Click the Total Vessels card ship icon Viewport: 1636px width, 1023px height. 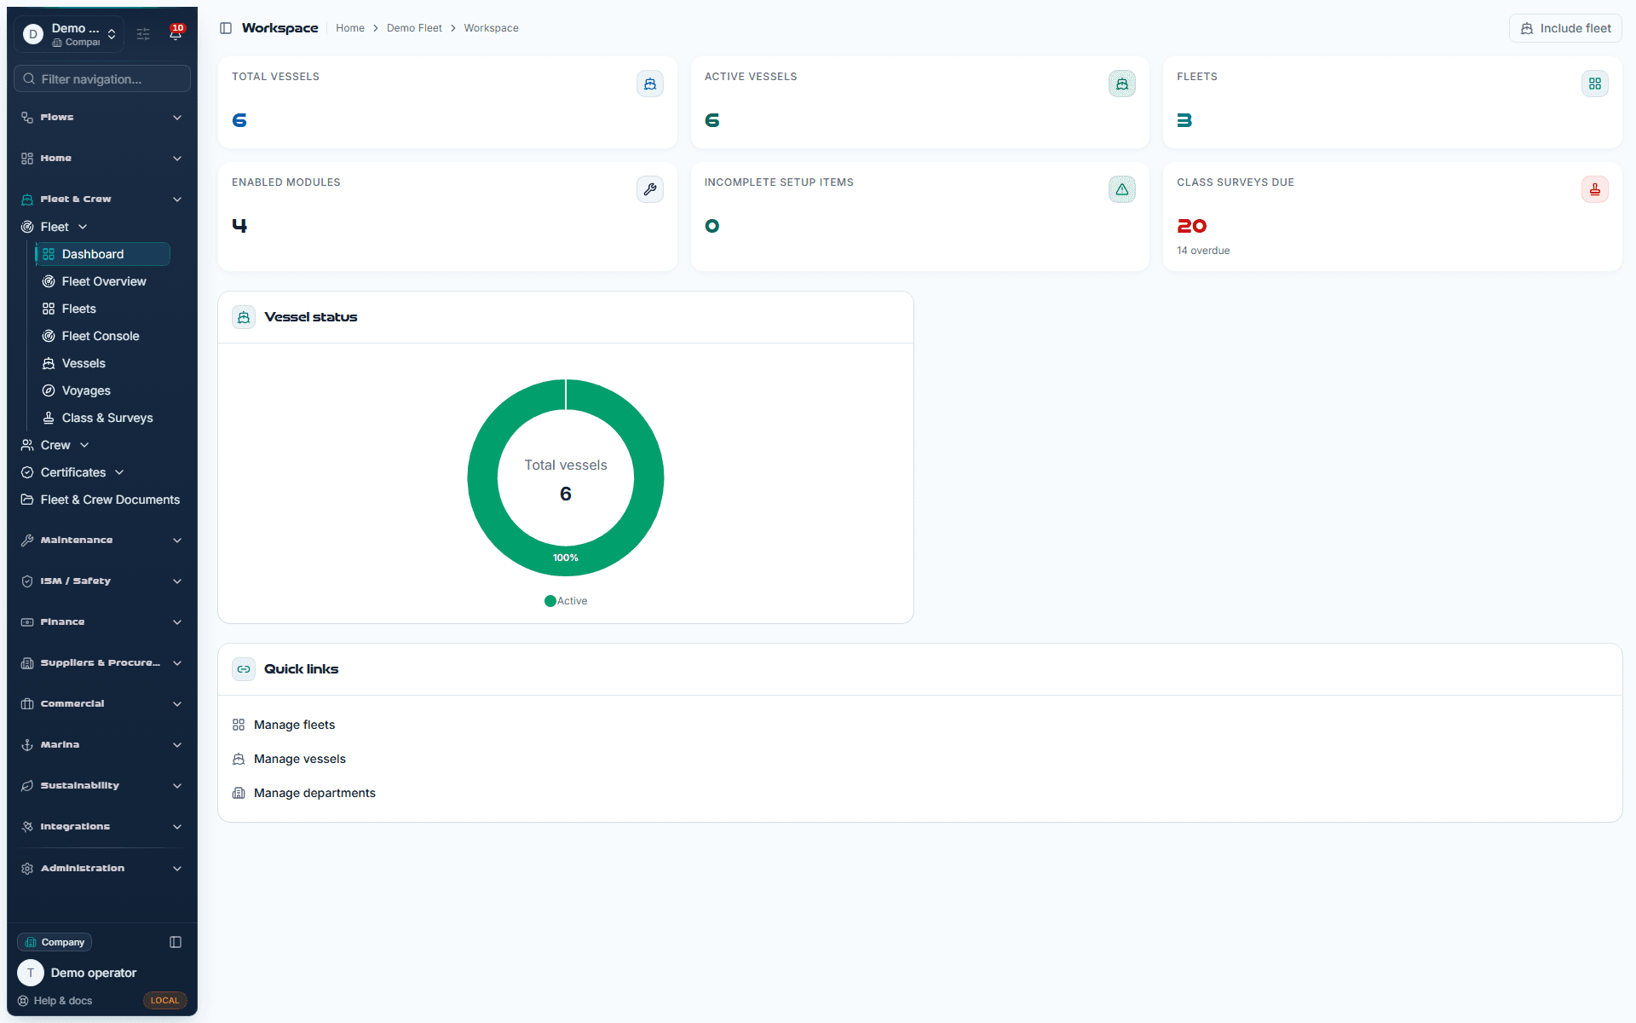[x=650, y=84]
